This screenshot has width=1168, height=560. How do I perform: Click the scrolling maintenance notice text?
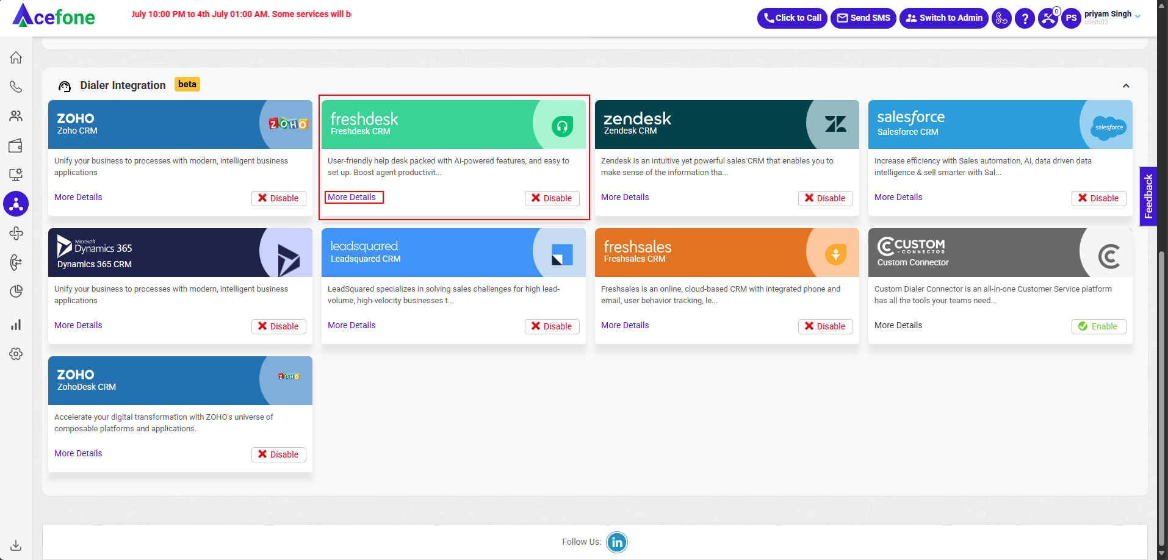241,14
